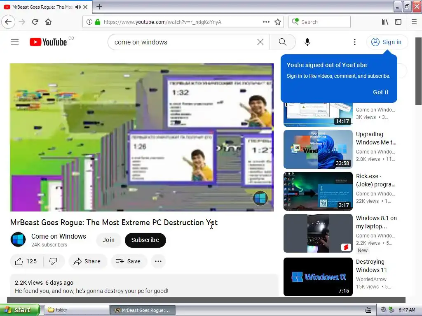Click the on-screen keyboard tray icon
Screen dimensions: 422x316
pos(368,310)
